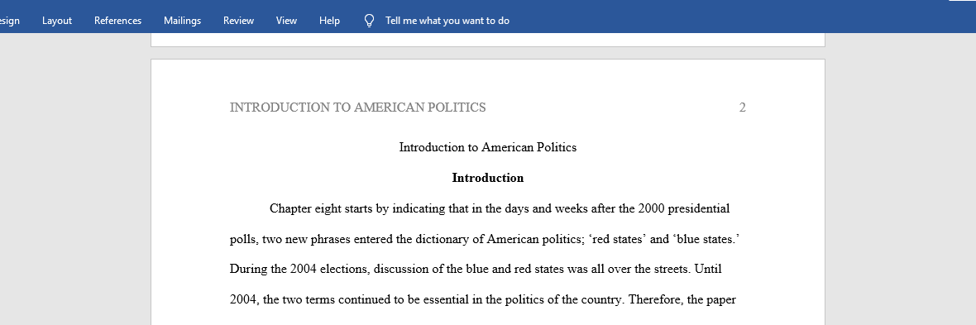Image resolution: width=976 pixels, height=325 pixels.
Task: Click the line starting 'During the 2004 elections'
Action: point(476,270)
